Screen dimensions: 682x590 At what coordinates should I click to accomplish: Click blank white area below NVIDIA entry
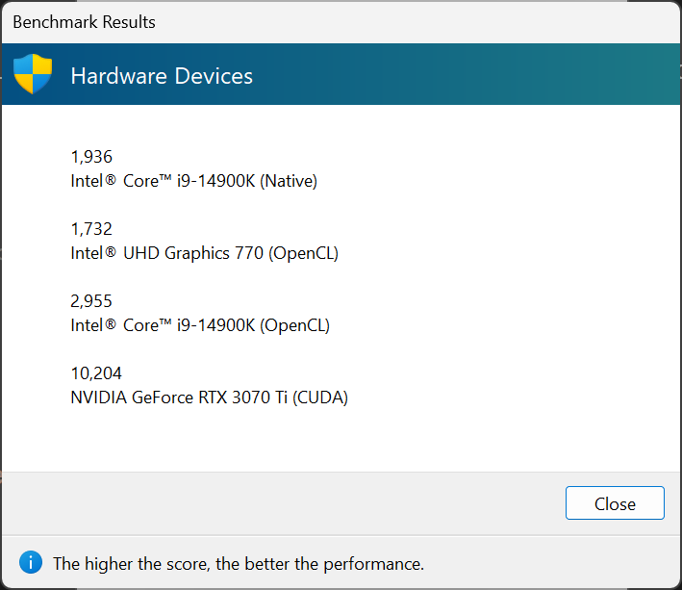tap(337, 438)
